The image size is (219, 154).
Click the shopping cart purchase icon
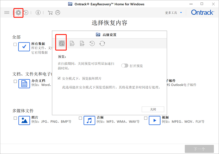coord(50,12)
